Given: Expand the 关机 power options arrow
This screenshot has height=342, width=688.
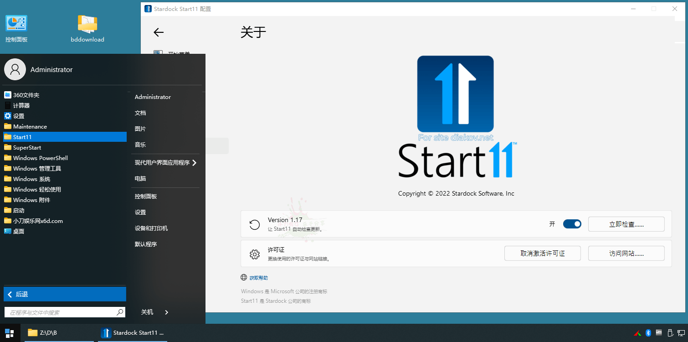Looking at the screenshot, I should pos(166,312).
